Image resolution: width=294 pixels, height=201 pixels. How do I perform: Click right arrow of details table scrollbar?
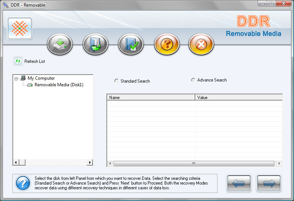(x=279, y=163)
